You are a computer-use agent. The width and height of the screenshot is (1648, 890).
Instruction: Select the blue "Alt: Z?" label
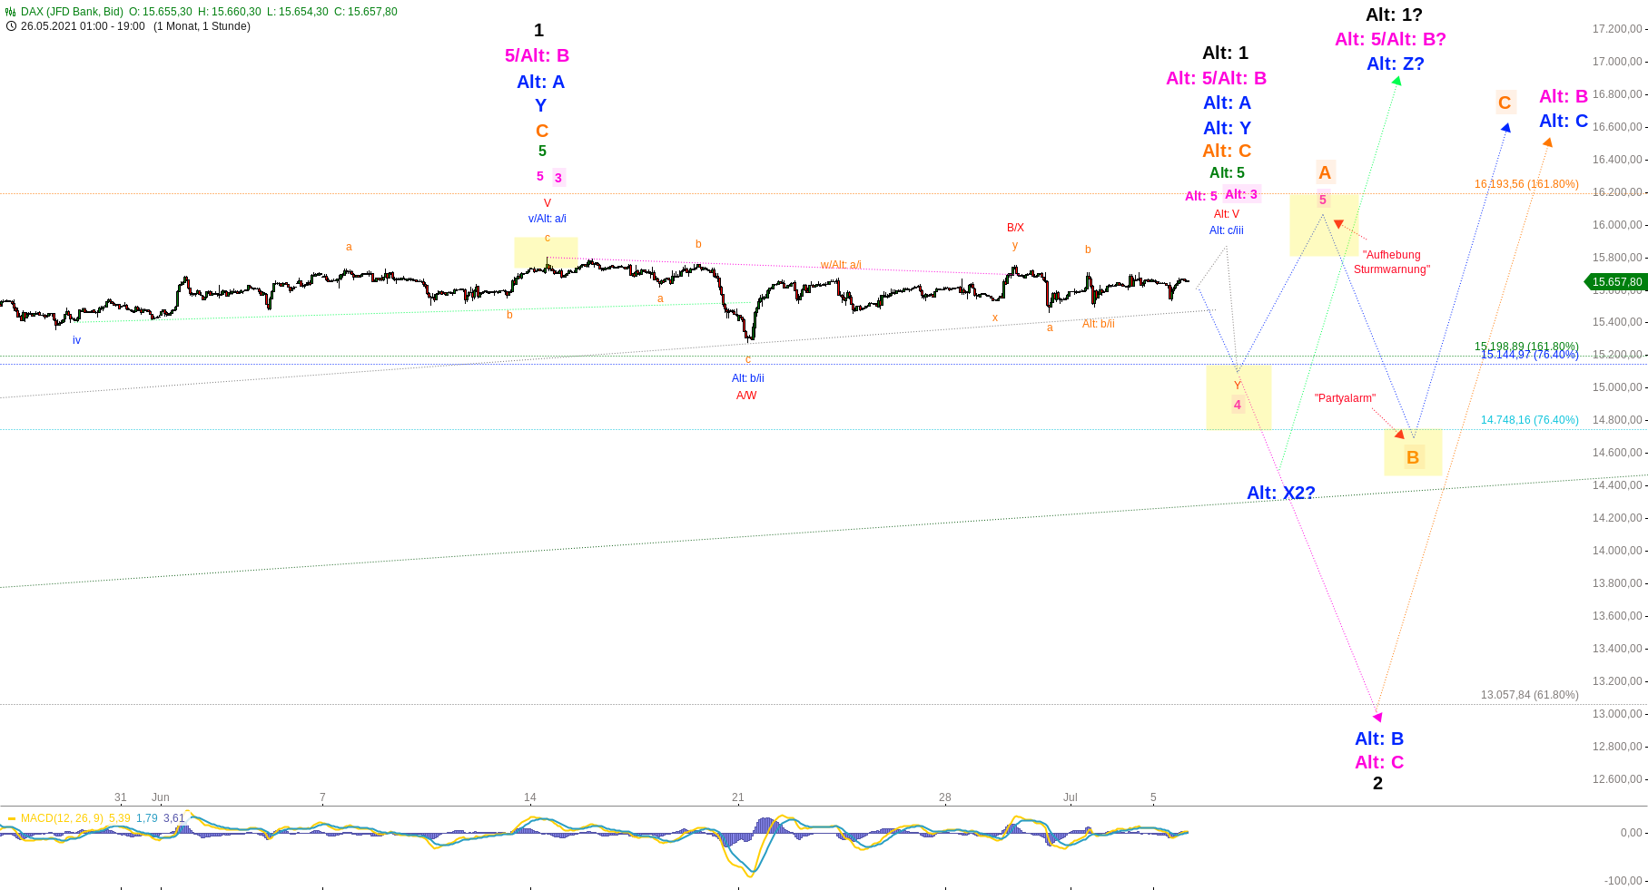[x=1396, y=64]
